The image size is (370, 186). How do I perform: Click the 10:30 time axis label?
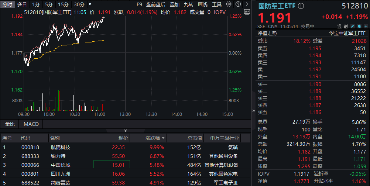point(74,114)
